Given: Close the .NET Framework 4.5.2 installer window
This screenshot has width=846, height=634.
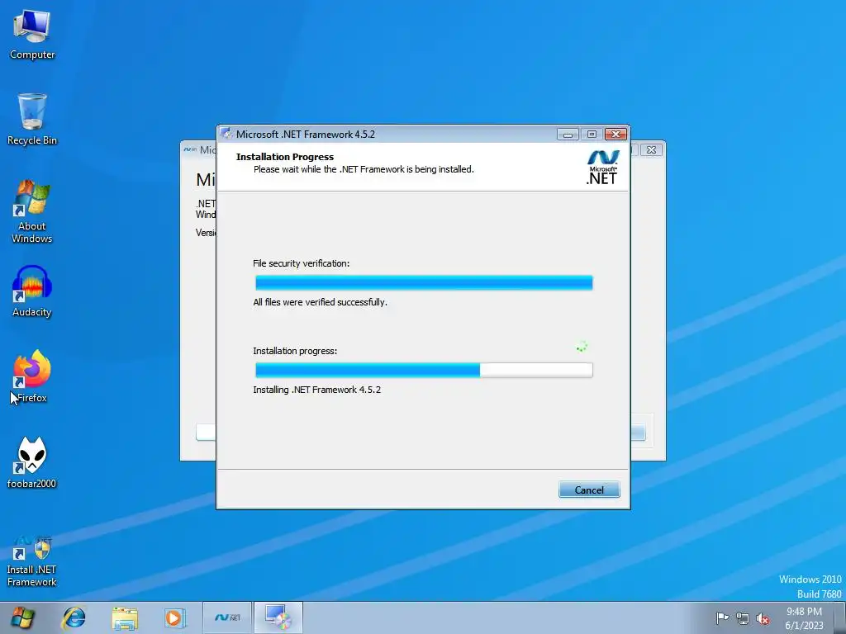Looking at the screenshot, I should pyautogui.click(x=615, y=135).
